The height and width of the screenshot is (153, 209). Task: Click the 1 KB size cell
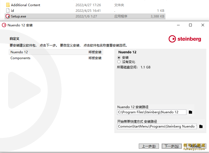pyautogui.click(x=161, y=10)
